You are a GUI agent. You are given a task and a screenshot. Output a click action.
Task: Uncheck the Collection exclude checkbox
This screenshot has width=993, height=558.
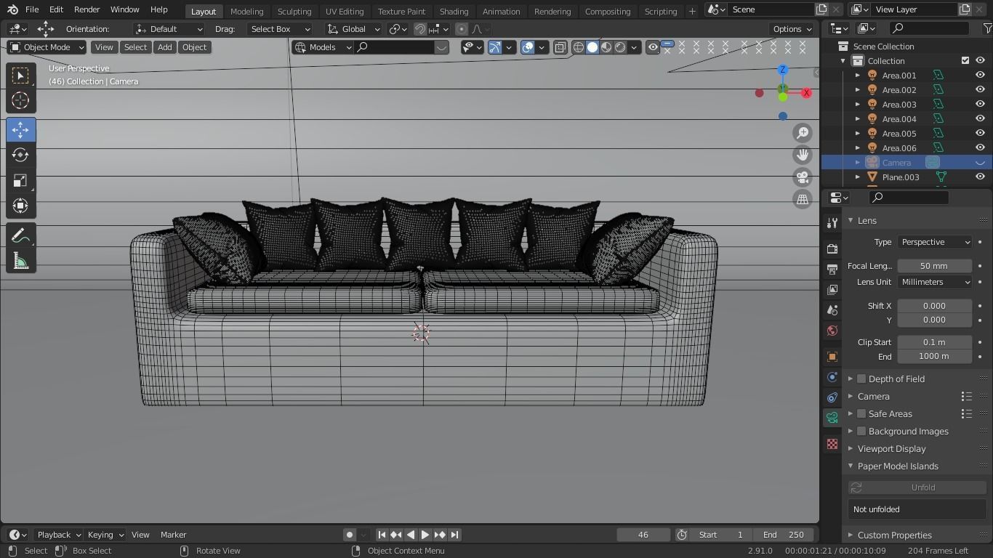point(965,60)
